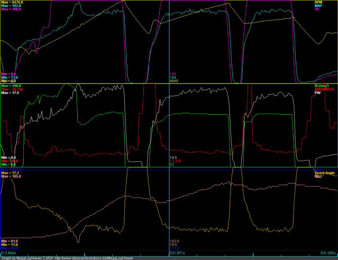Click the MAT legend label

[x=318, y=177]
